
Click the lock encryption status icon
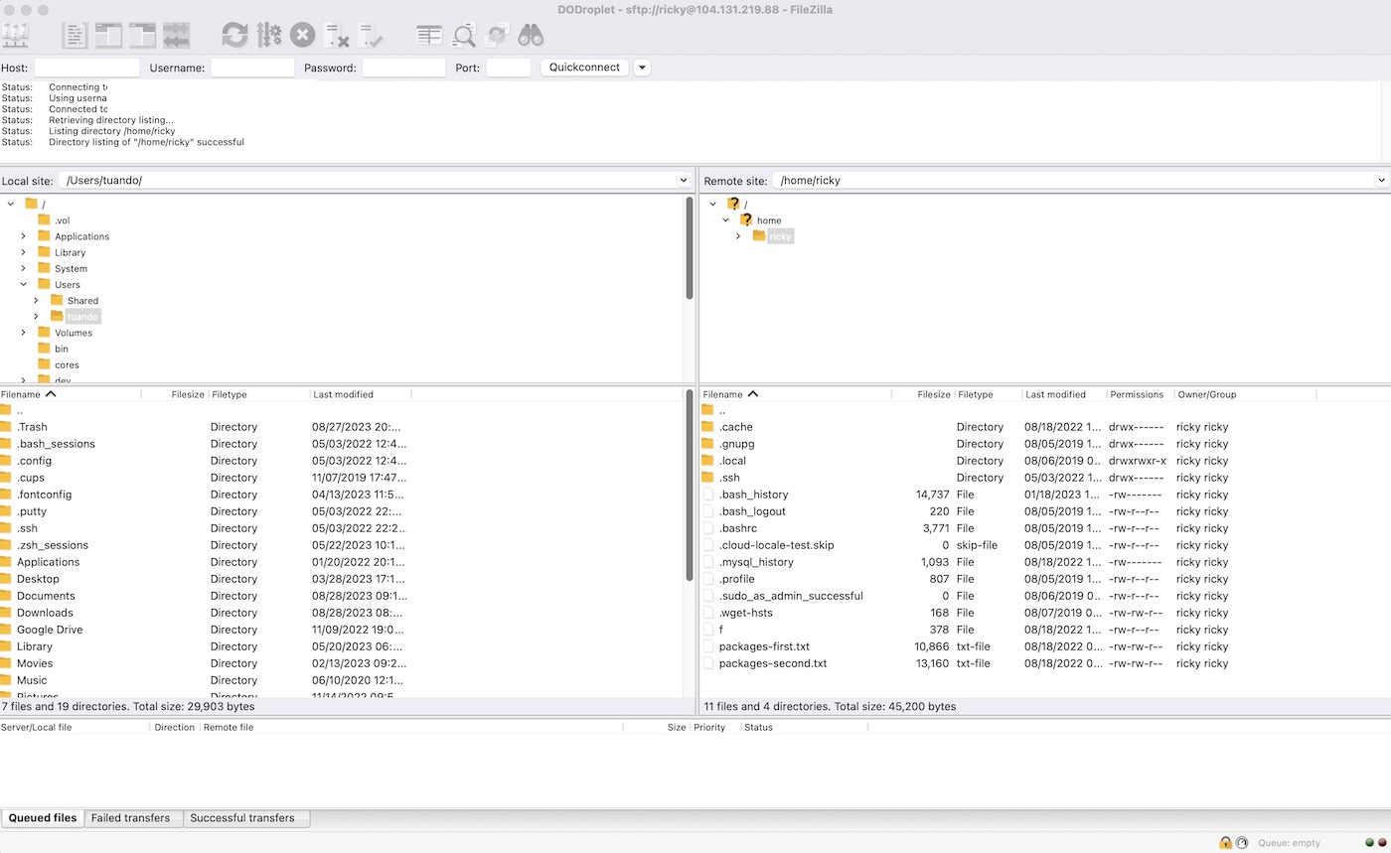click(x=1226, y=842)
